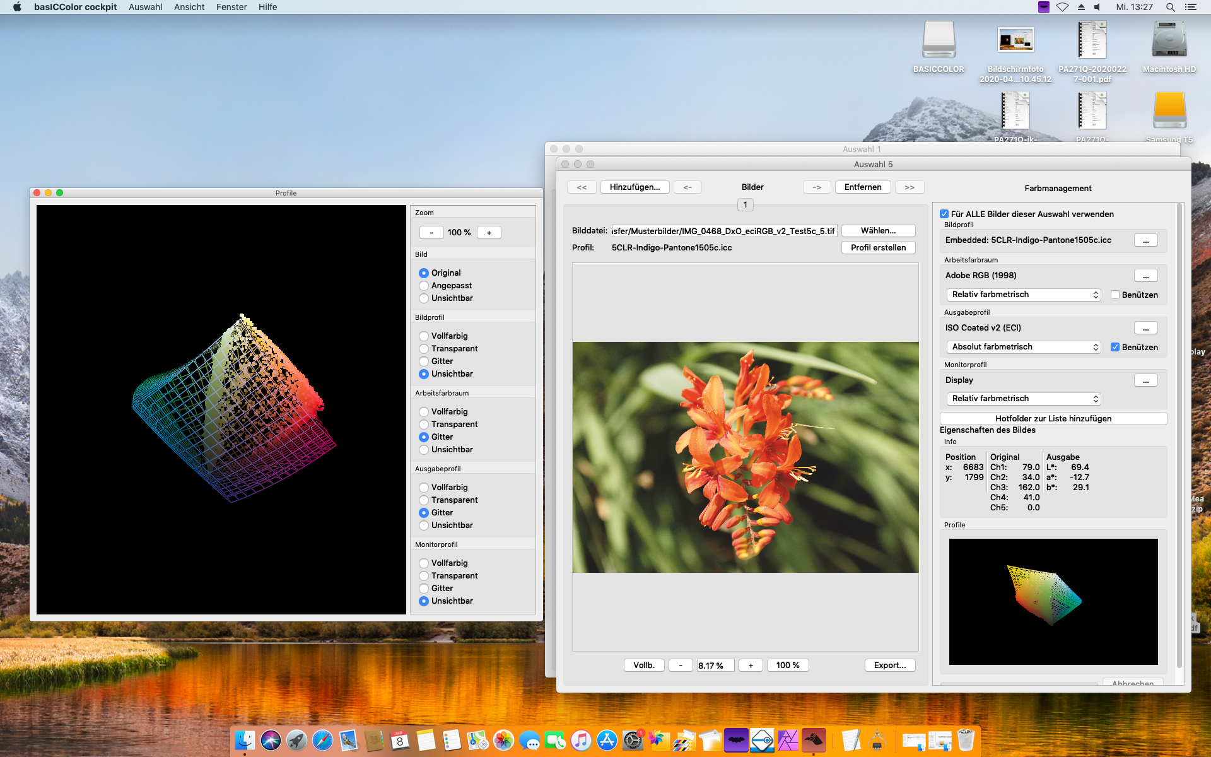1211x757 pixels.
Task: Open System Preferences in the dock
Action: (x=632, y=740)
